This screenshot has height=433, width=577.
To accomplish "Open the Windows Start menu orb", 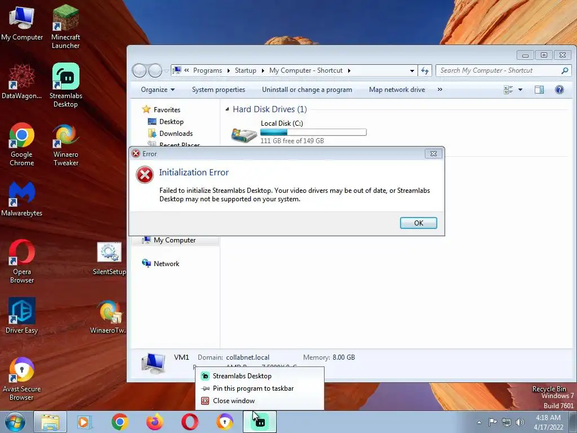I will click(15, 422).
